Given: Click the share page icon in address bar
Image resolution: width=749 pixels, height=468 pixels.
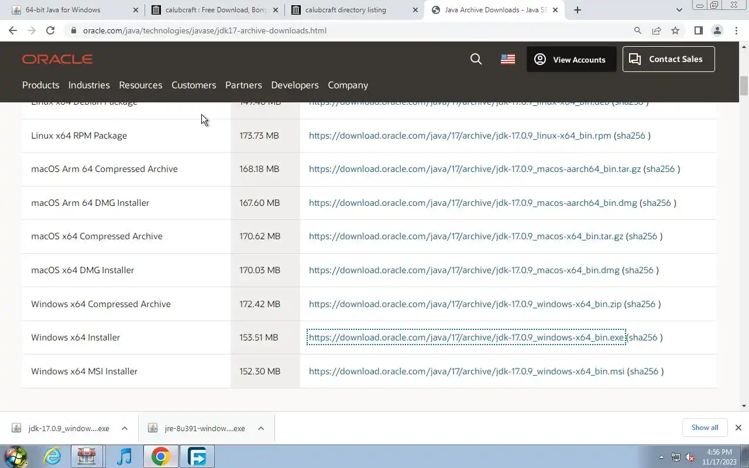Looking at the screenshot, I should click(x=657, y=30).
